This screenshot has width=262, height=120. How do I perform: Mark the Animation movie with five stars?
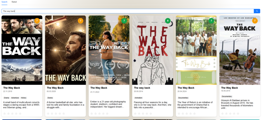(151, 114)
